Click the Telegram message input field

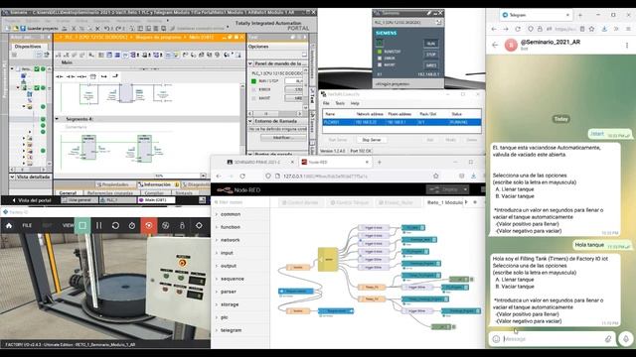pos(553,339)
